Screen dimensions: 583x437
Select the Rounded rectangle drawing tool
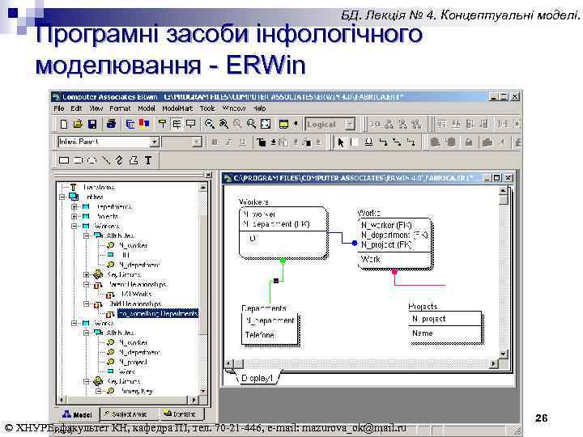78,160
